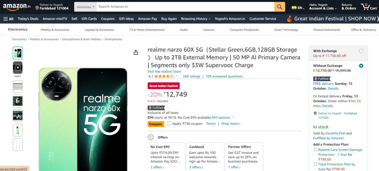Image resolution: width=379 pixels, height=171 pixels.
Task: Click the India flag language icon
Action: click(294, 8)
